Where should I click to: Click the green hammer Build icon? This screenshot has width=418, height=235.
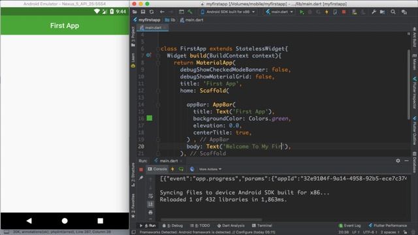pos(190,12)
